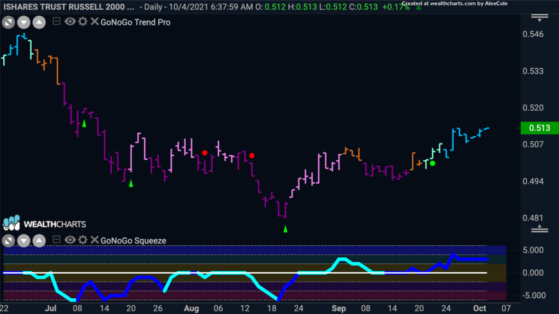The height and width of the screenshot is (314, 559).
Task: Click the +0.17% change value
Action: (x=396, y=7)
